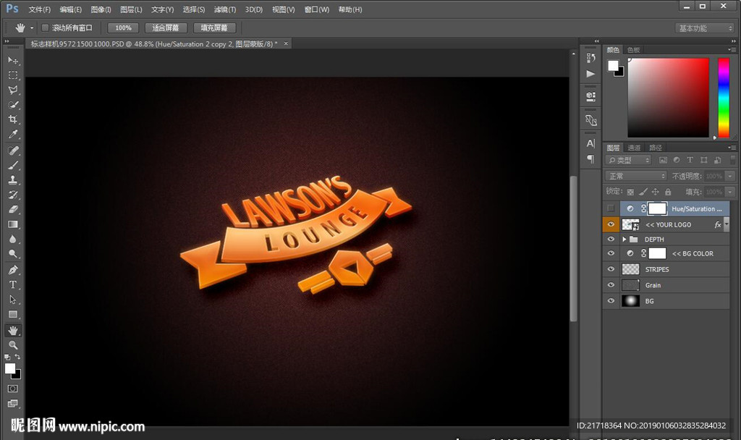Click the 100% zoom button
Screen dimensions: 741x440
123,28
